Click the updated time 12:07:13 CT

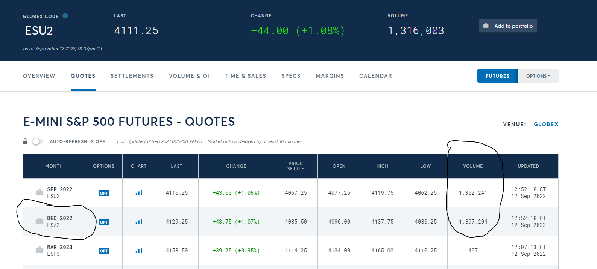[529, 247]
